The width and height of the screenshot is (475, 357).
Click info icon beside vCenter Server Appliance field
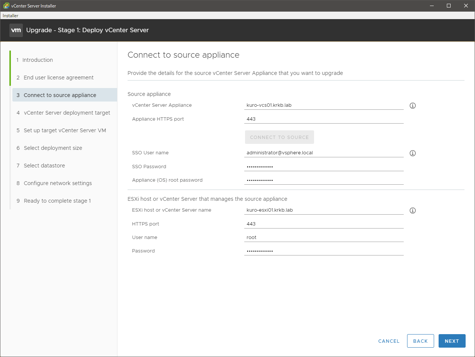coord(413,106)
